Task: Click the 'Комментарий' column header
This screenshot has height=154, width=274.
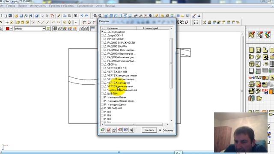Action: click(153, 28)
